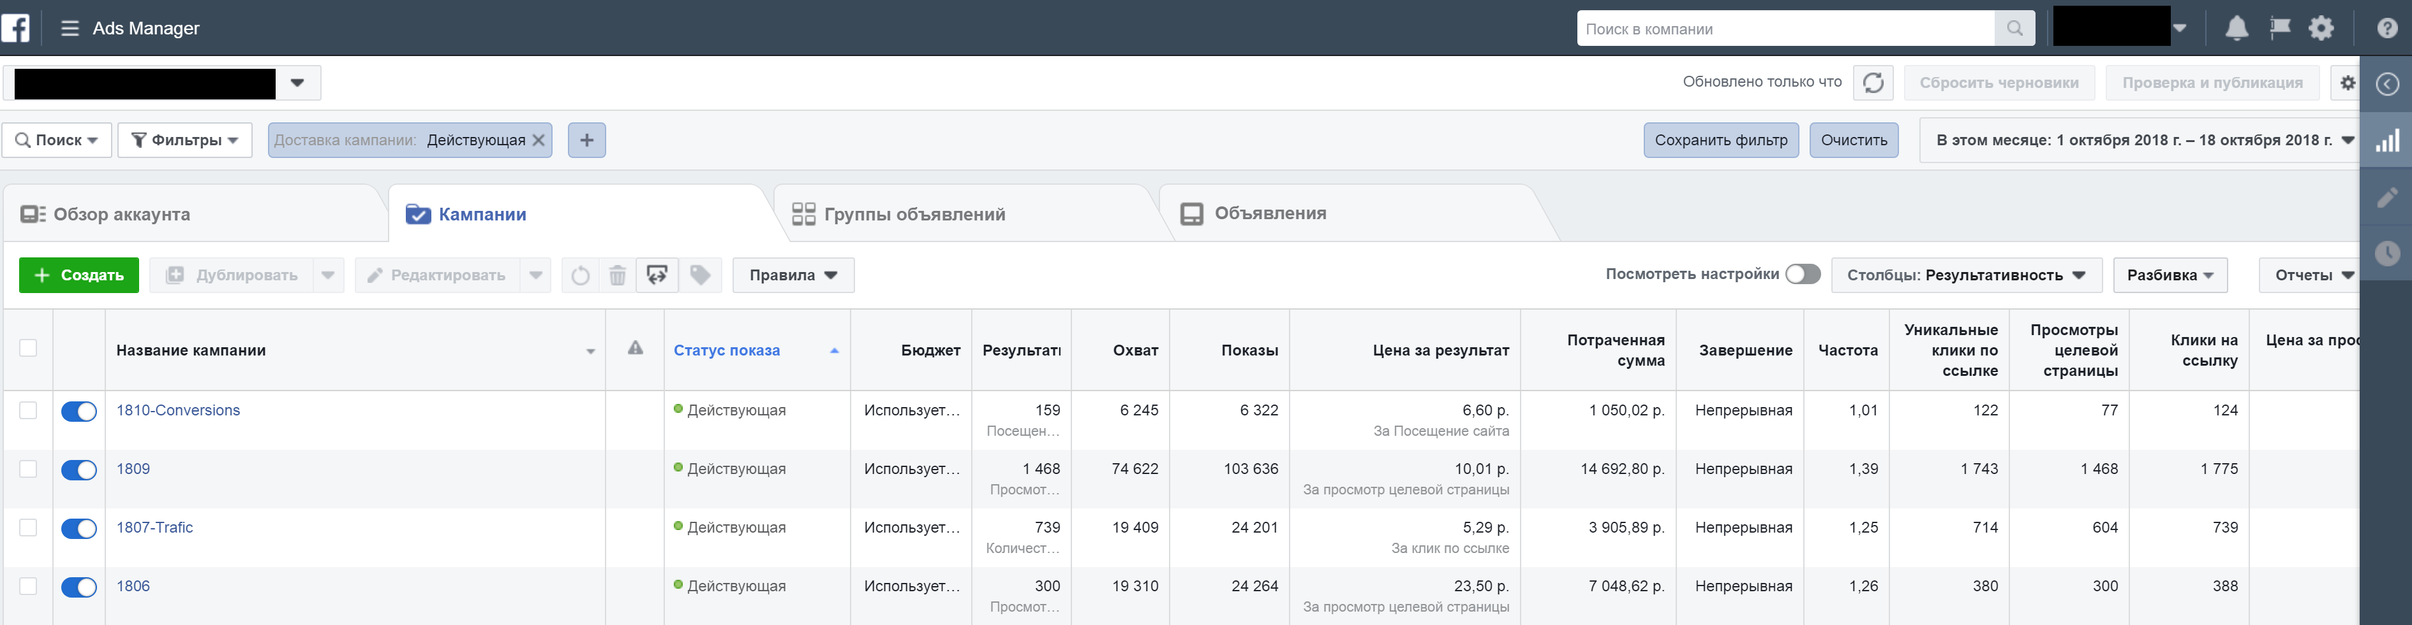Viewport: 2412px width, 625px height.
Task: Click the Редактировать button
Action: tap(437, 276)
